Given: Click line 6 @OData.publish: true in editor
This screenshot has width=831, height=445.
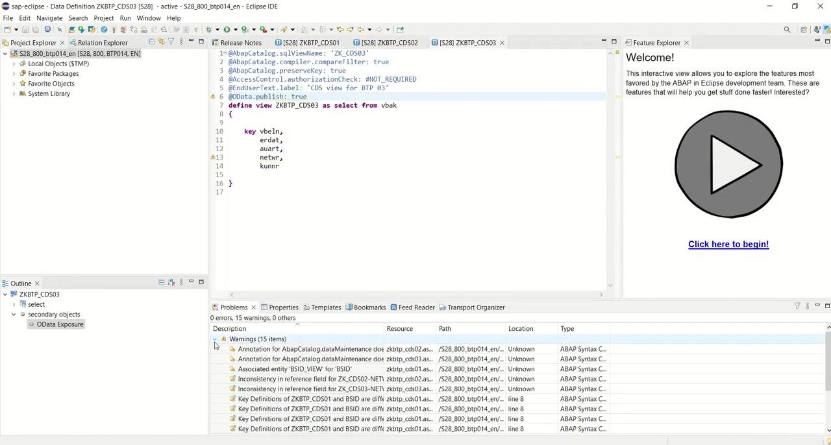Looking at the screenshot, I should 267,97.
